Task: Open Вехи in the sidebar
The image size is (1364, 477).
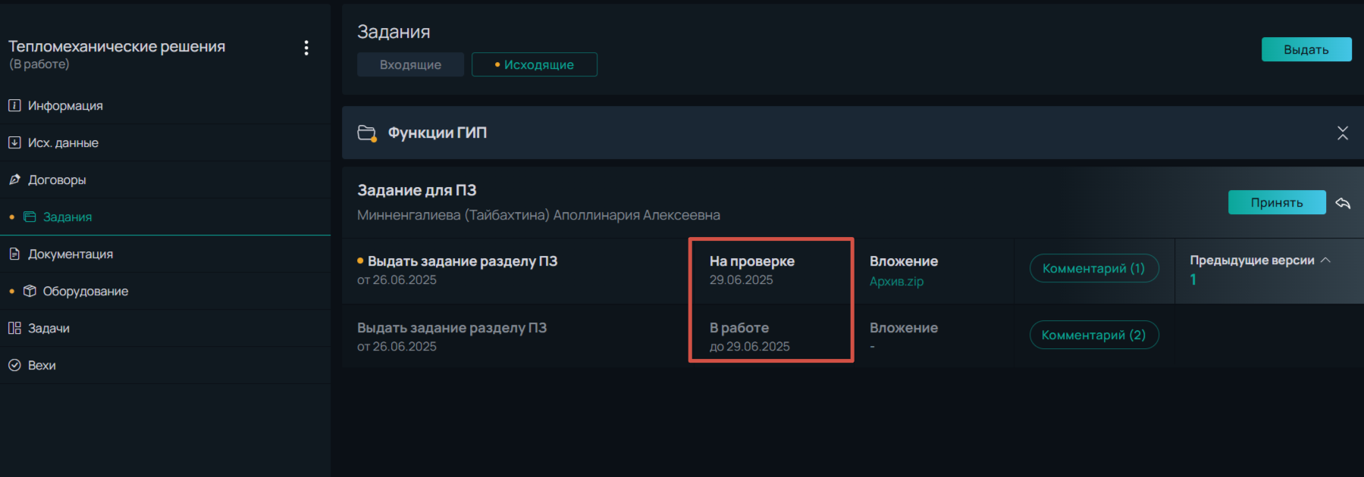Action: (x=165, y=365)
